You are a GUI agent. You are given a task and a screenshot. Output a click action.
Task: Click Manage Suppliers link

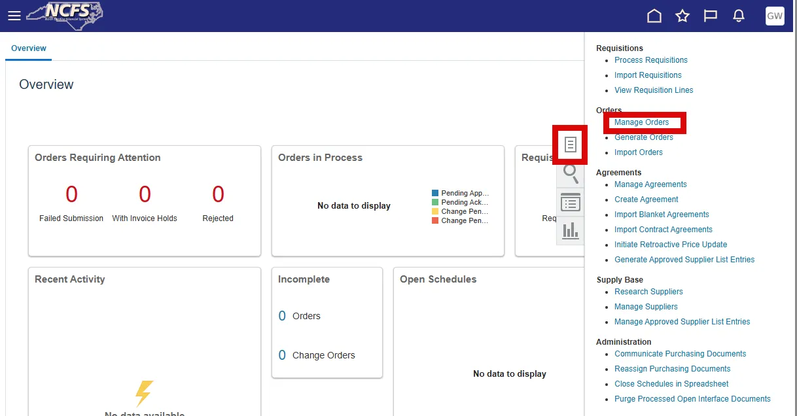point(646,307)
